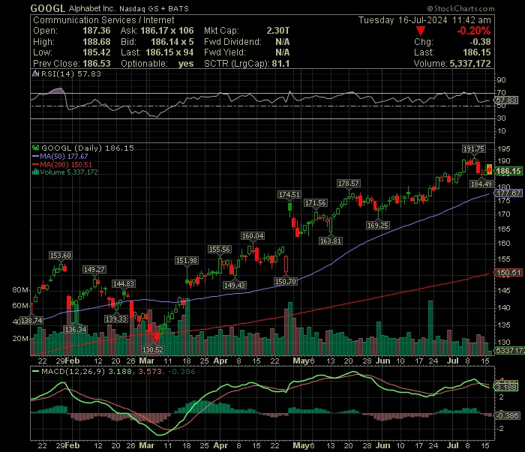The image size is (525, 452).
Task: Click the SCTR (LrgCap) score 81.1
Action: click(x=280, y=64)
